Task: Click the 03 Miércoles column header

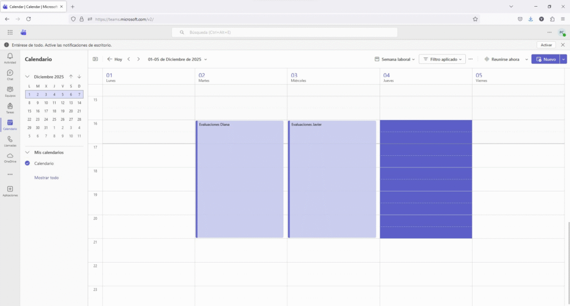Action: (x=333, y=77)
